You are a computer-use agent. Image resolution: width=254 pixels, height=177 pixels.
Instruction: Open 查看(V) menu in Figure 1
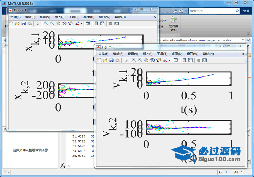pos(45,17)
